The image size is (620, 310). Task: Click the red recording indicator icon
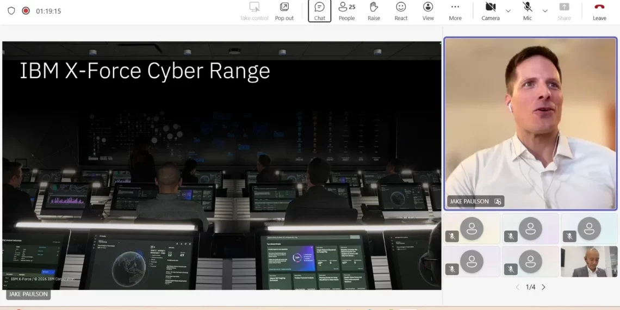click(26, 11)
